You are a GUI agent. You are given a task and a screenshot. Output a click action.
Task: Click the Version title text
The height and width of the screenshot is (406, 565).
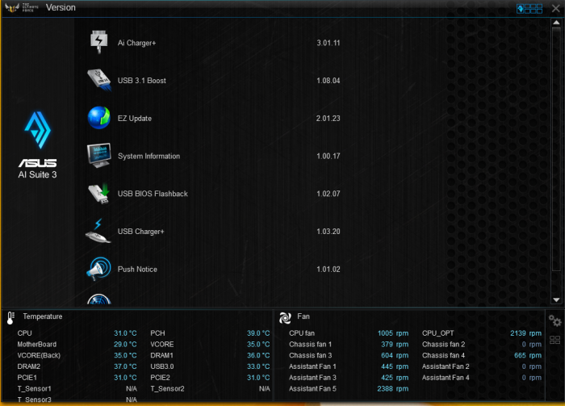coord(61,7)
